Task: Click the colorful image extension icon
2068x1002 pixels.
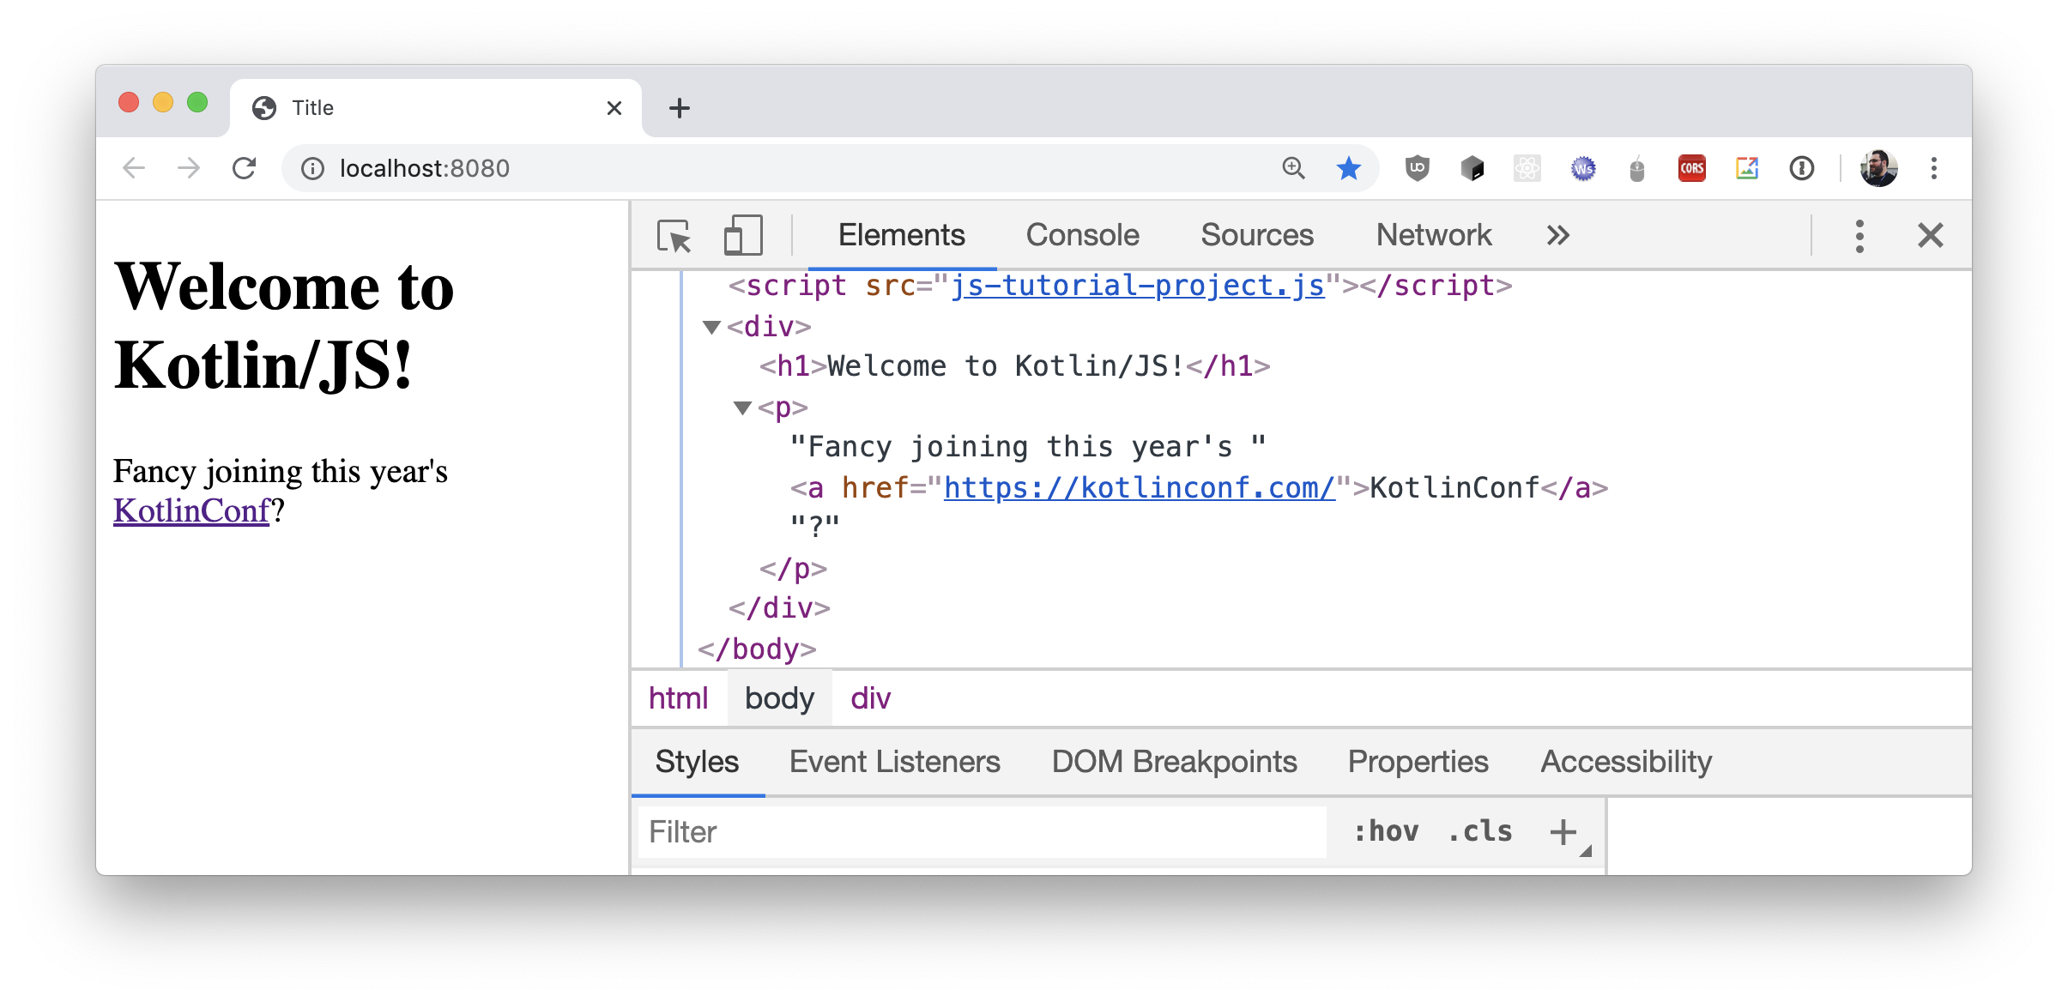Action: (x=1747, y=168)
